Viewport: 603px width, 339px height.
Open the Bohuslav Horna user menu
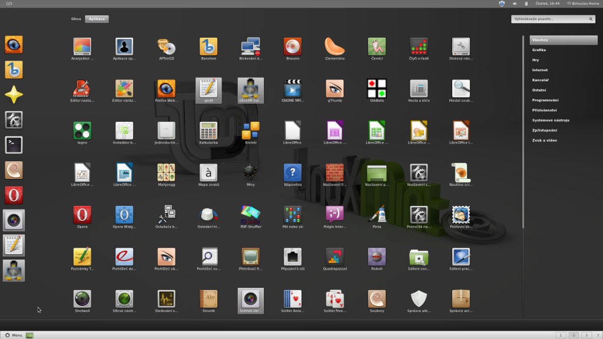click(x=583, y=4)
